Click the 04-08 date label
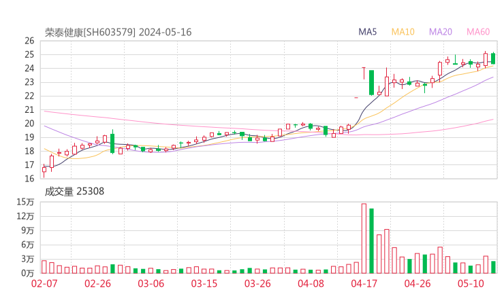 pos(311,283)
